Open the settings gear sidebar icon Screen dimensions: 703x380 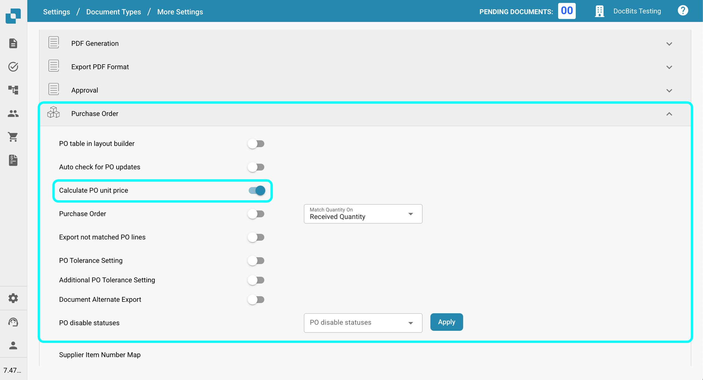(x=13, y=298)
